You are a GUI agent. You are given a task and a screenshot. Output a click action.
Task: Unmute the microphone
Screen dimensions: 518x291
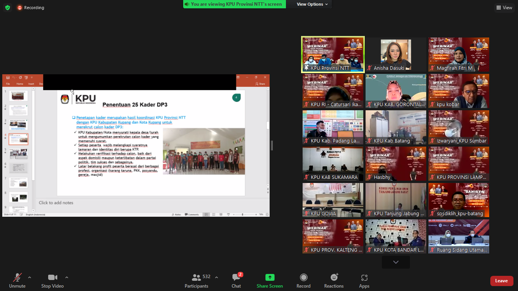click(17, 280)
